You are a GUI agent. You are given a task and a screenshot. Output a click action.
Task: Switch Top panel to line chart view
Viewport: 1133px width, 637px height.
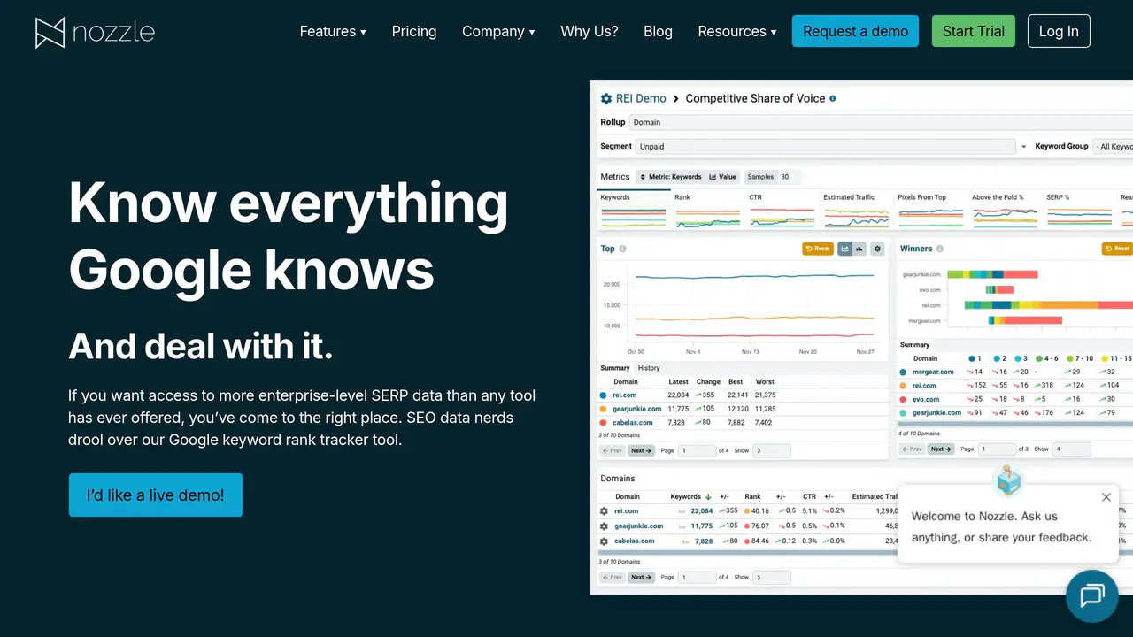pos(844,249)
